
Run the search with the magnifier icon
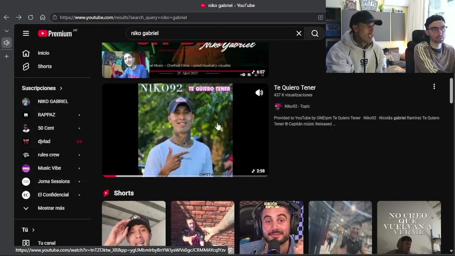click(315, 33)
